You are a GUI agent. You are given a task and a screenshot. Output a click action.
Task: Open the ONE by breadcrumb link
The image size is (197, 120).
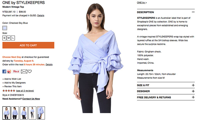click(142, 2)
